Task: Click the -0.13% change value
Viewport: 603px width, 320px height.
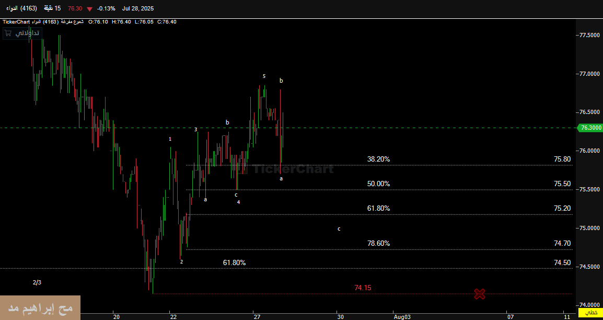Action: (106, 8)
